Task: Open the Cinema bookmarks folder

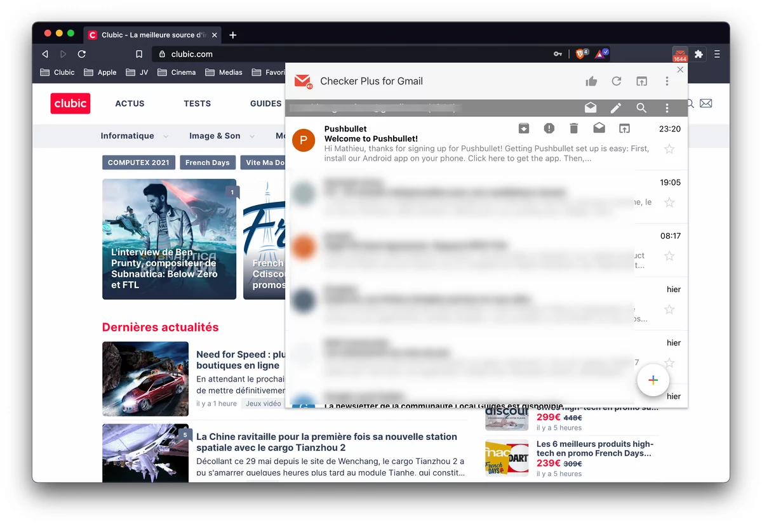Action: pyautogui.click(x=177, y=72)
